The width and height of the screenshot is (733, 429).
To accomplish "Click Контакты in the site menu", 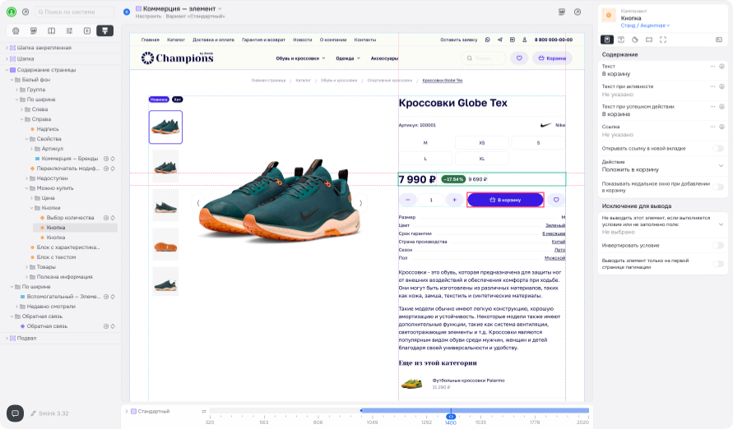I will click(365, 39).
